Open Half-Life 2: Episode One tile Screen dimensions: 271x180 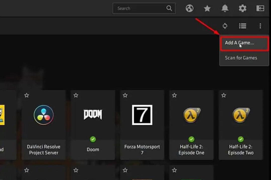click(191, 125)
